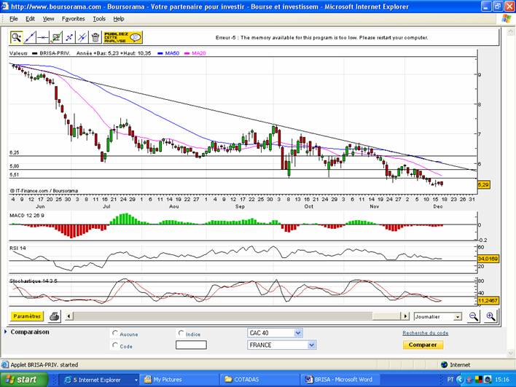Click the 6,25 support level label
Screen dimensions: 516x387
pos(14,153)
